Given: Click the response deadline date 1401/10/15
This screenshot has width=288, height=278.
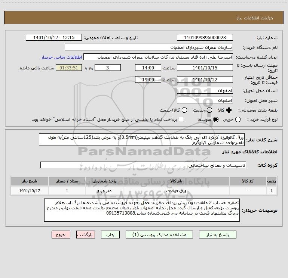Looking at the screenshot, I should tap(205, 68).
